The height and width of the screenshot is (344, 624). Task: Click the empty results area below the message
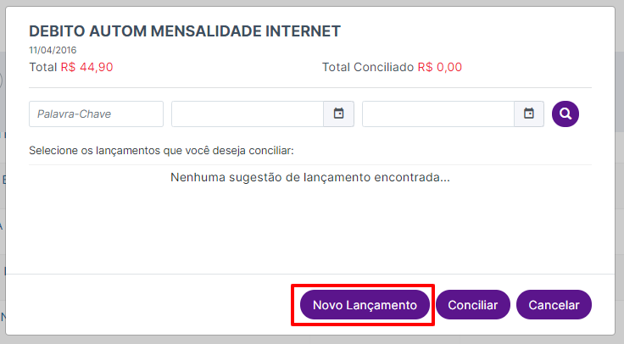point(310,229)
